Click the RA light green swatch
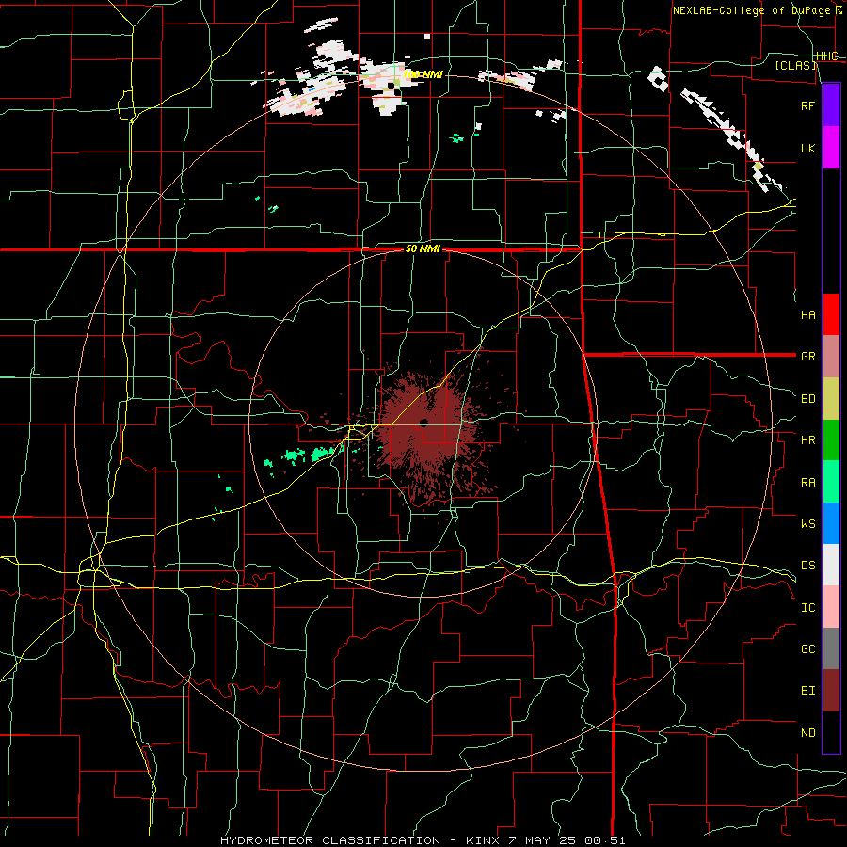847x847 pixels. pyautogui.click(x=831, y=482)
